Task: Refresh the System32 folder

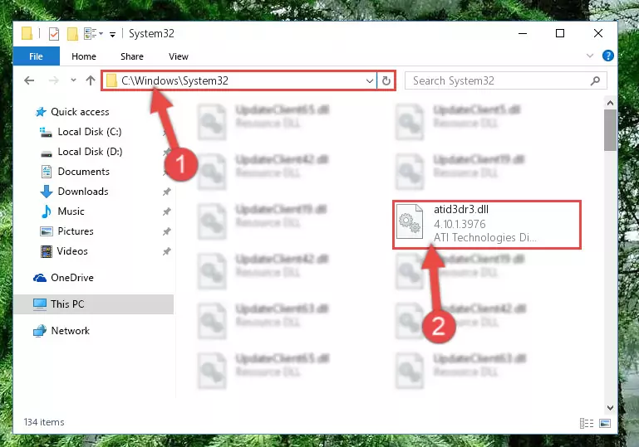Action: pos(386,80)
